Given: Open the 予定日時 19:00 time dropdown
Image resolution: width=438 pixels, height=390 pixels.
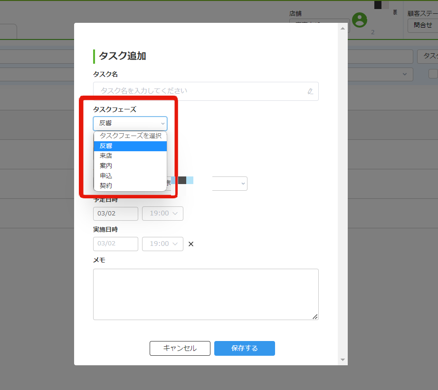Looking at the screenshot, I should coord(162,214).
